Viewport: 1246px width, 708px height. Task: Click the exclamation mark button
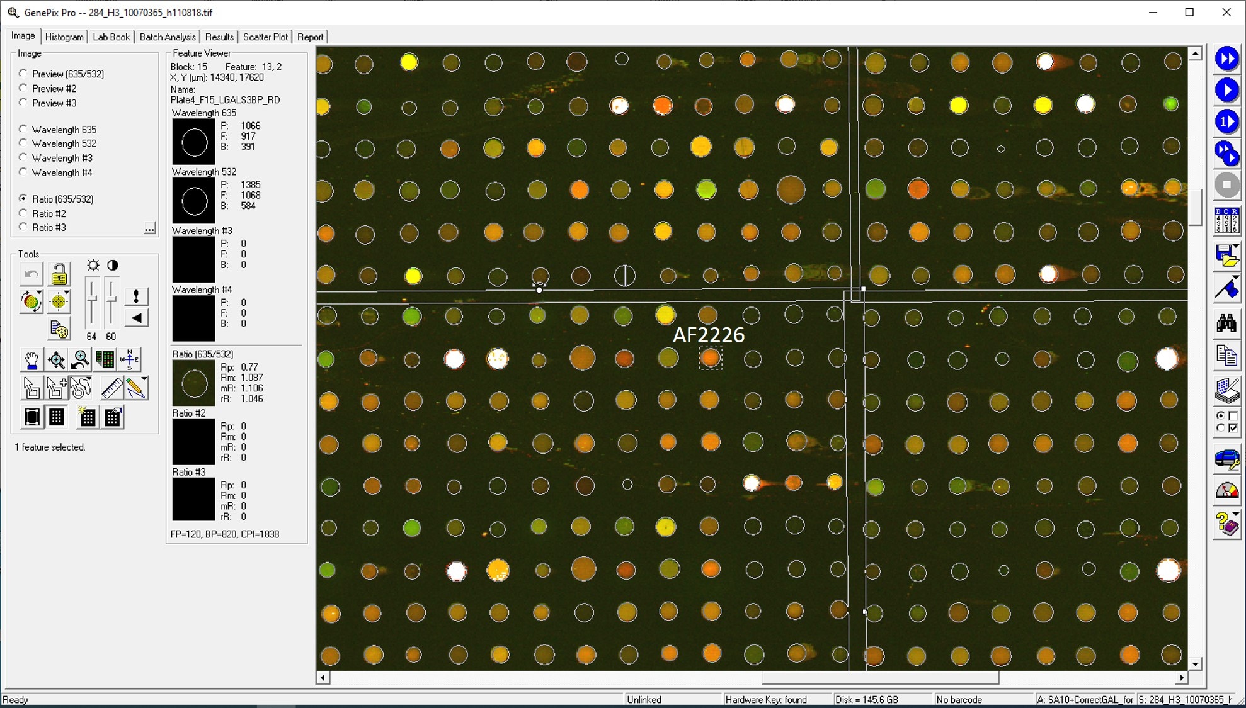pos(136,296)
